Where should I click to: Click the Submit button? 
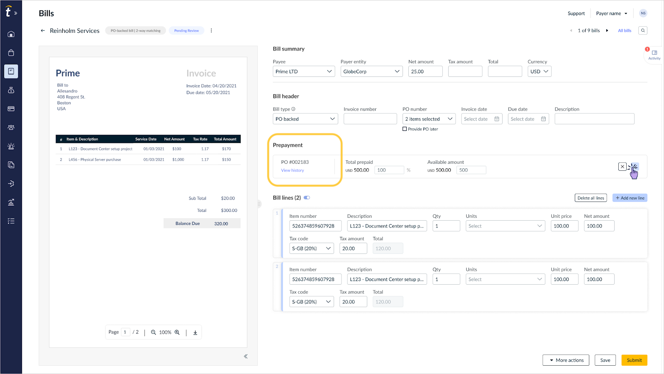point(634,360)
